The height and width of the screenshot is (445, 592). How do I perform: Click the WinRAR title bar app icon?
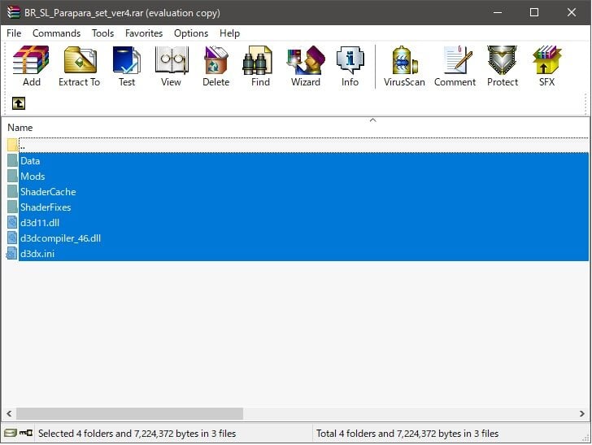coord(13,12)
